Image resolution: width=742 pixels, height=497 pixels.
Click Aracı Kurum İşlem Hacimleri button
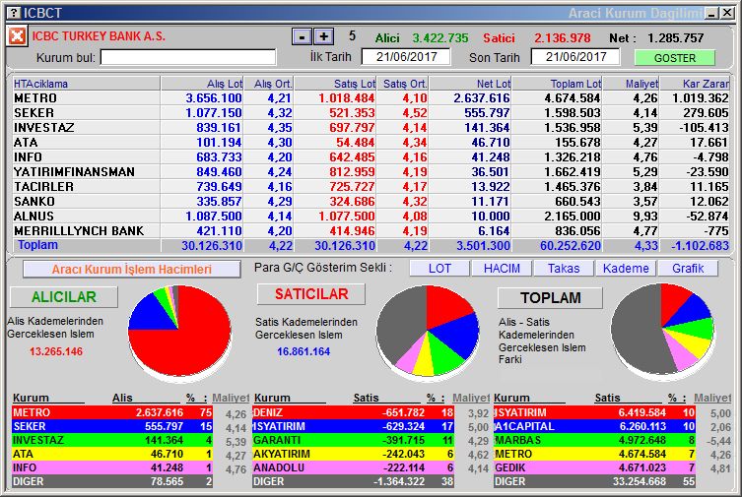(x=132, y=270)
